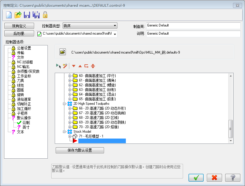Open the defaults file folder icon
The height and width of the screenshot is (186, 245).
tap(63, 52)
